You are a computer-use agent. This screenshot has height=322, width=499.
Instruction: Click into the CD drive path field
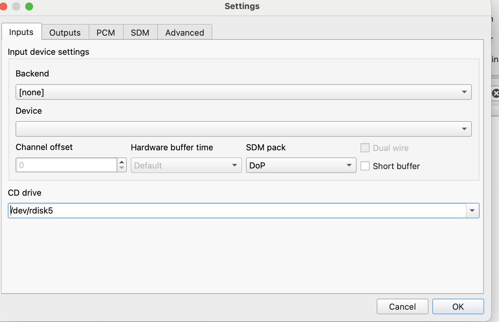pyautogui.click(x=237, y=211)
